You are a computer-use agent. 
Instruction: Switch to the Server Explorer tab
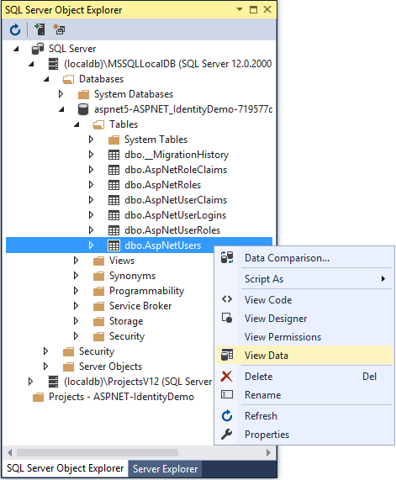point(165,469)
